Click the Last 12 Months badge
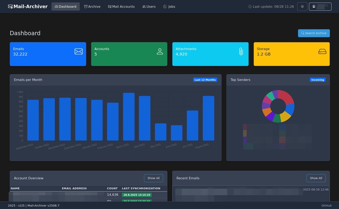 click(205, 80)
